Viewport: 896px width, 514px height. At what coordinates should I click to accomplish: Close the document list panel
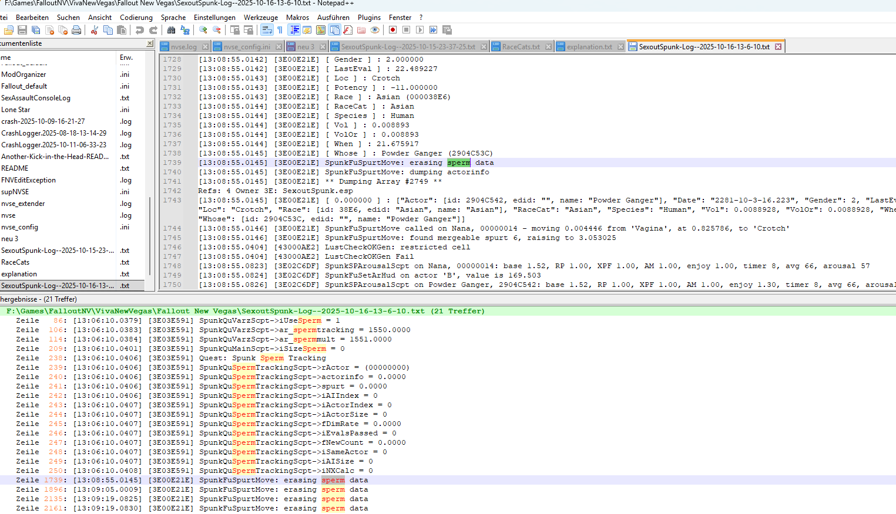150,43
